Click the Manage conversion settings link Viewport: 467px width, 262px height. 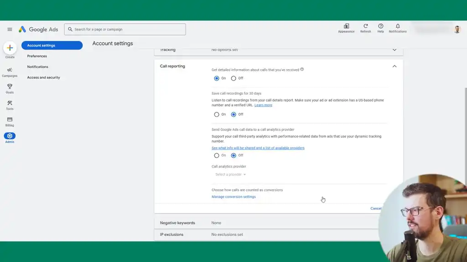point(233,197)
